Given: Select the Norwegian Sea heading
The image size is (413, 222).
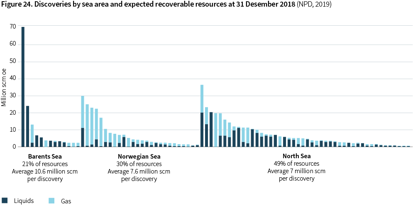Looking at the screenshot, I should pos(139,156).
